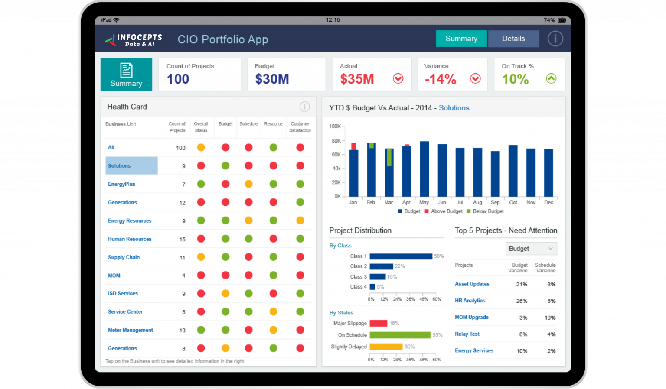
Task: Open the Budget dropdown in Top 5 Projects
Action: coord(531,249)
